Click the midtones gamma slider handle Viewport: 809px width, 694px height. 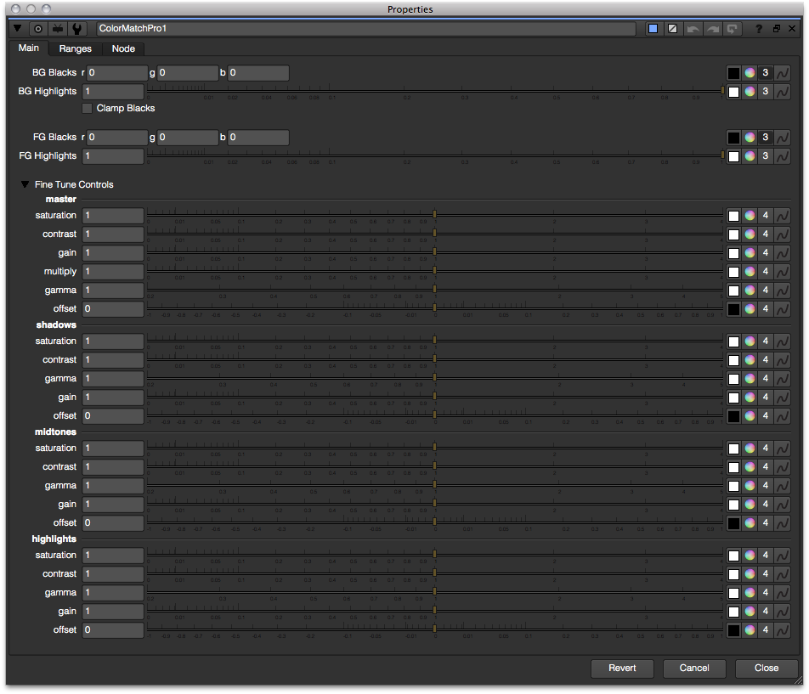(434, 484)
